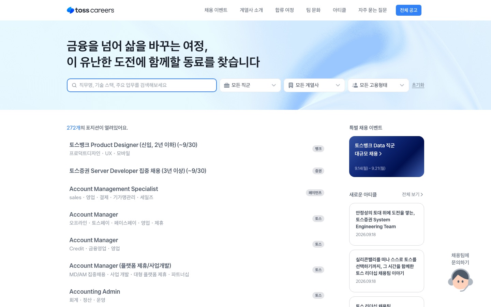The image size is (491, 307).
Task: Click 채용팀에 문의하기 label
Action: click(x=460, y=259)
